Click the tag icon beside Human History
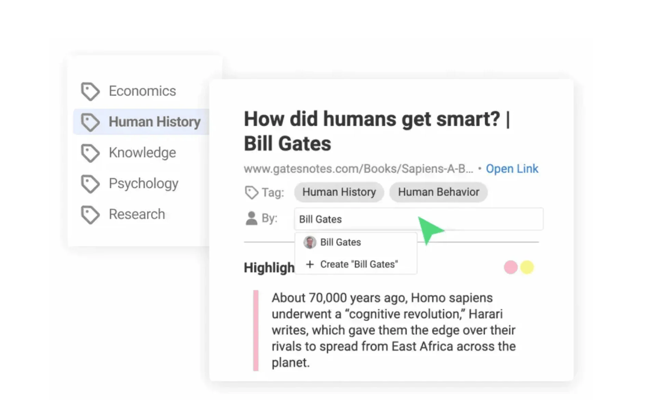This screenshot has height=400, width=656. (90, 122)
